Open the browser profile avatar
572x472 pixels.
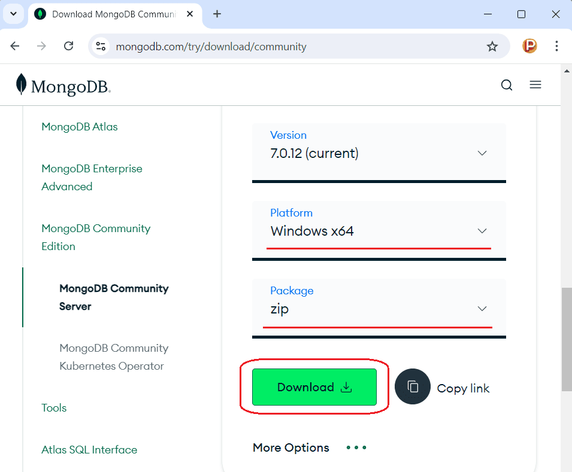[x=529, y=46]
